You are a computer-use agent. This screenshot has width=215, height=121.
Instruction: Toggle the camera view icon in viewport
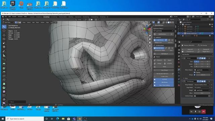coord(150,42)
